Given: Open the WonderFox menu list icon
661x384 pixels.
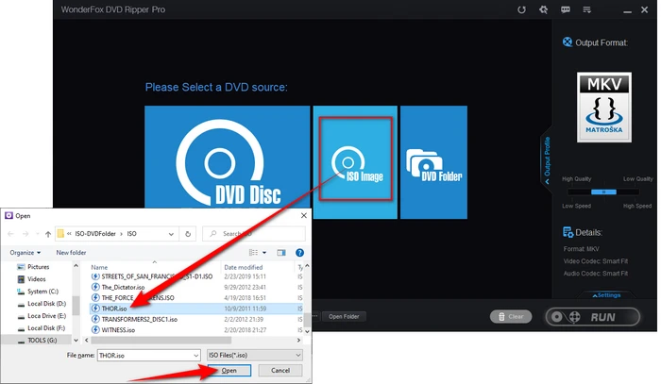Looking at the screenshot, I should coord(586,9).
